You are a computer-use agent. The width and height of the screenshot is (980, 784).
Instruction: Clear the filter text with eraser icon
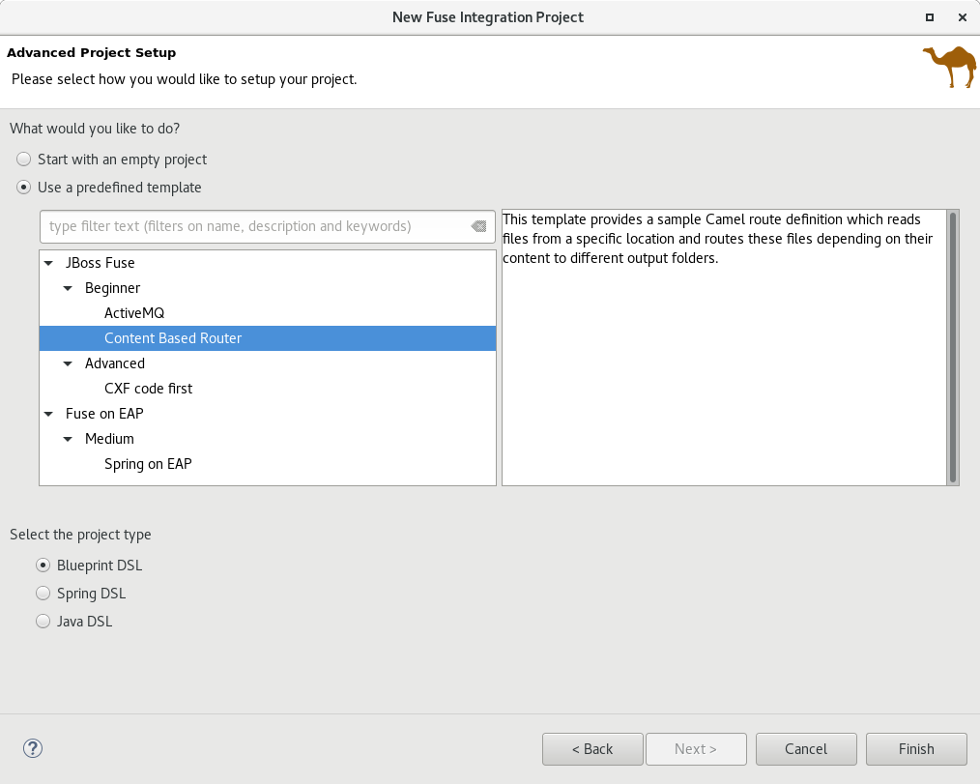478,226
